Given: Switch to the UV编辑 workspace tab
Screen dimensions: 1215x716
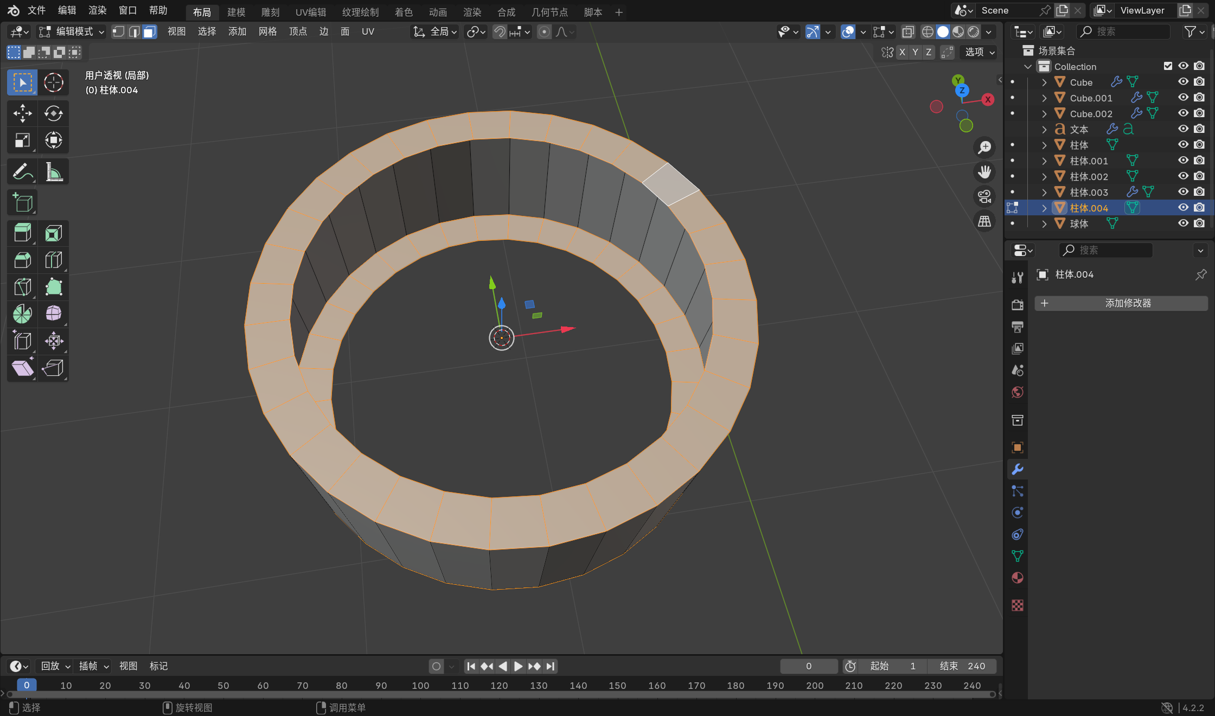Looking at the screenshot, I should tap(310, 12).
